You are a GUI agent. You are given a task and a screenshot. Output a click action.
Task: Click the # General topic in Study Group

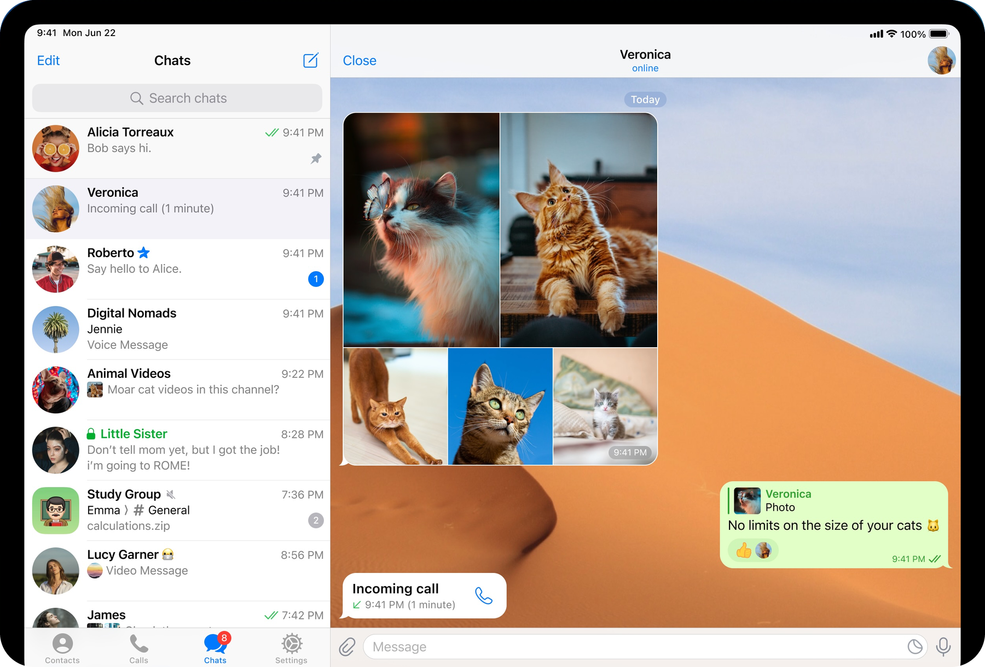162,510
